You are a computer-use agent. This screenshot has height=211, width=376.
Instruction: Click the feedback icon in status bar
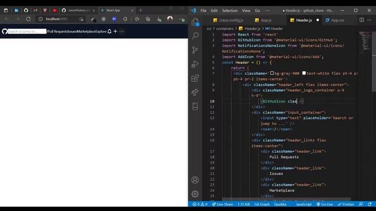(361, 204)
